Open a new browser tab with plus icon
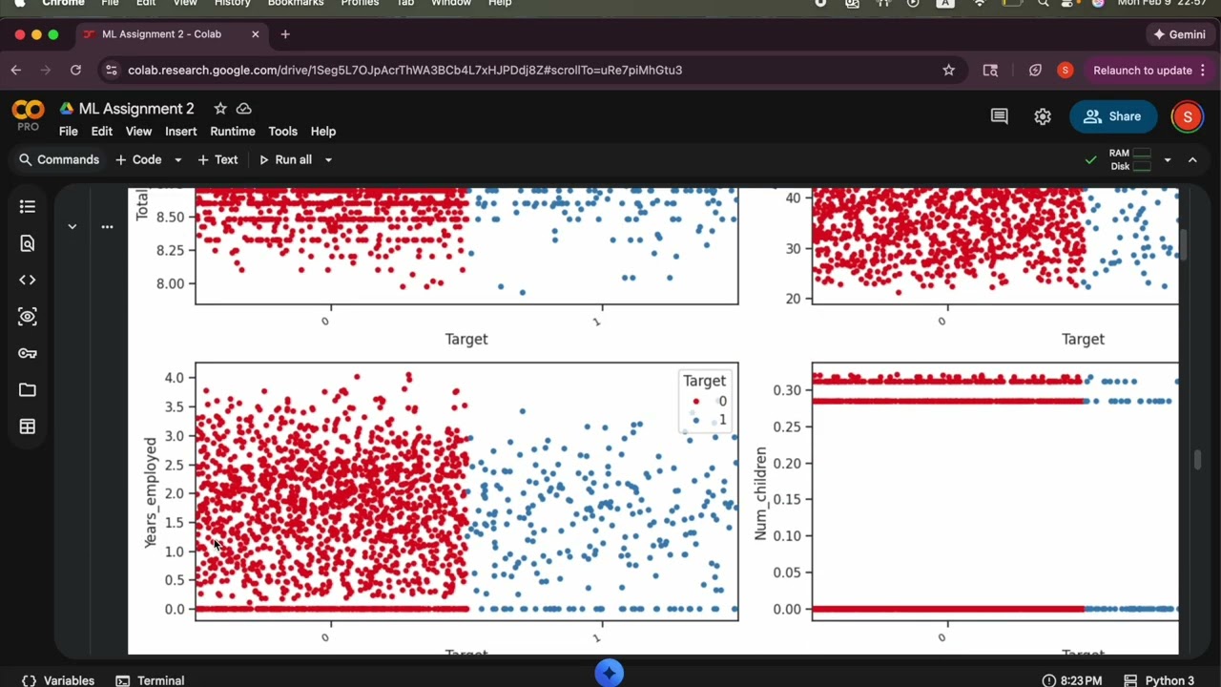The height and width of the screenshot is (687, 1221). pos(285,34)
